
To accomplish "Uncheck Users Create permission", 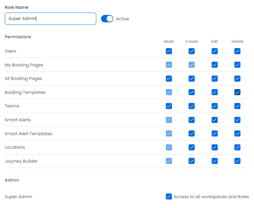I will [x=192, y=51].
